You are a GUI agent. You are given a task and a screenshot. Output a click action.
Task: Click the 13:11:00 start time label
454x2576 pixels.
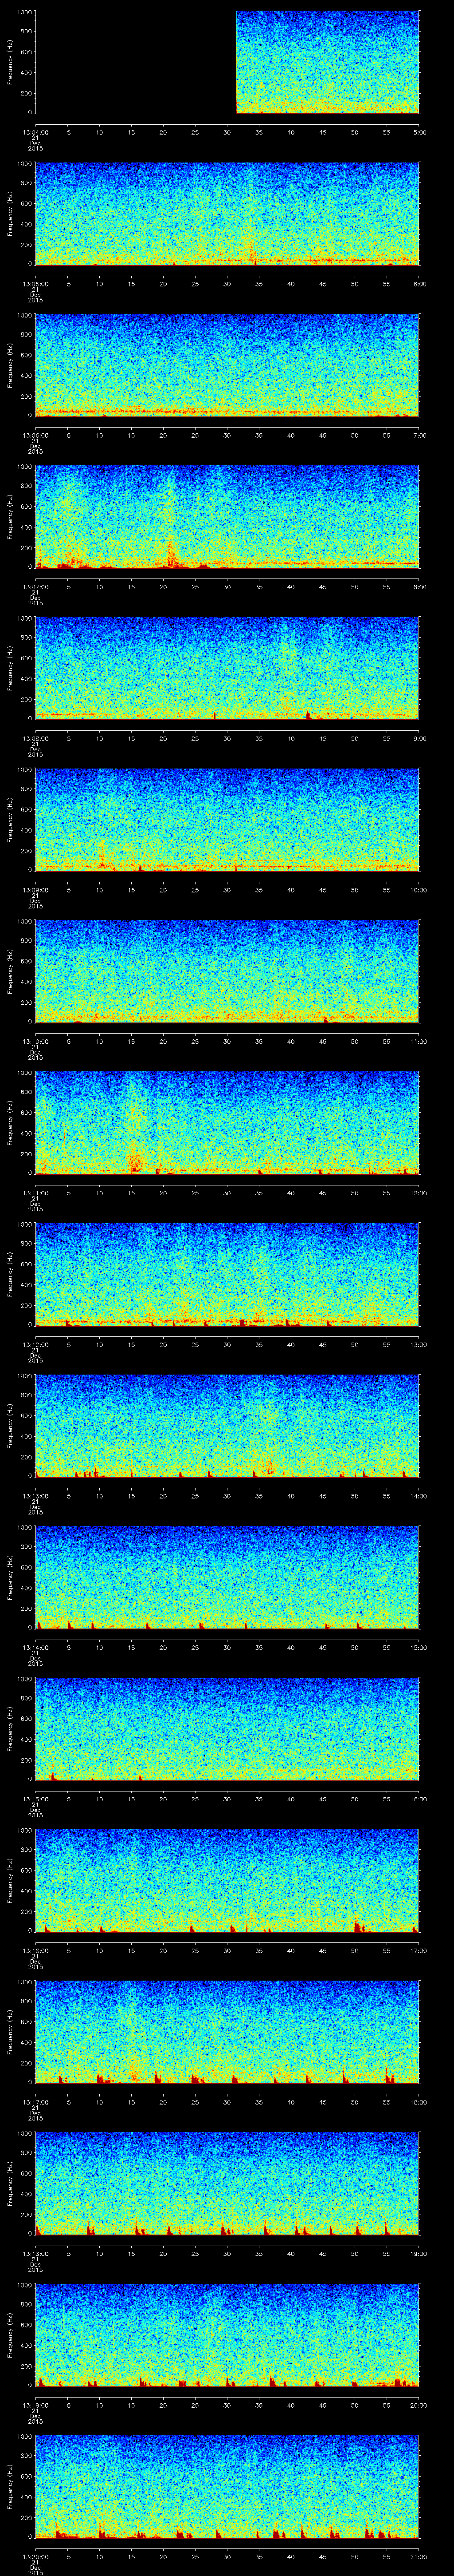(x=35, y=1192)
